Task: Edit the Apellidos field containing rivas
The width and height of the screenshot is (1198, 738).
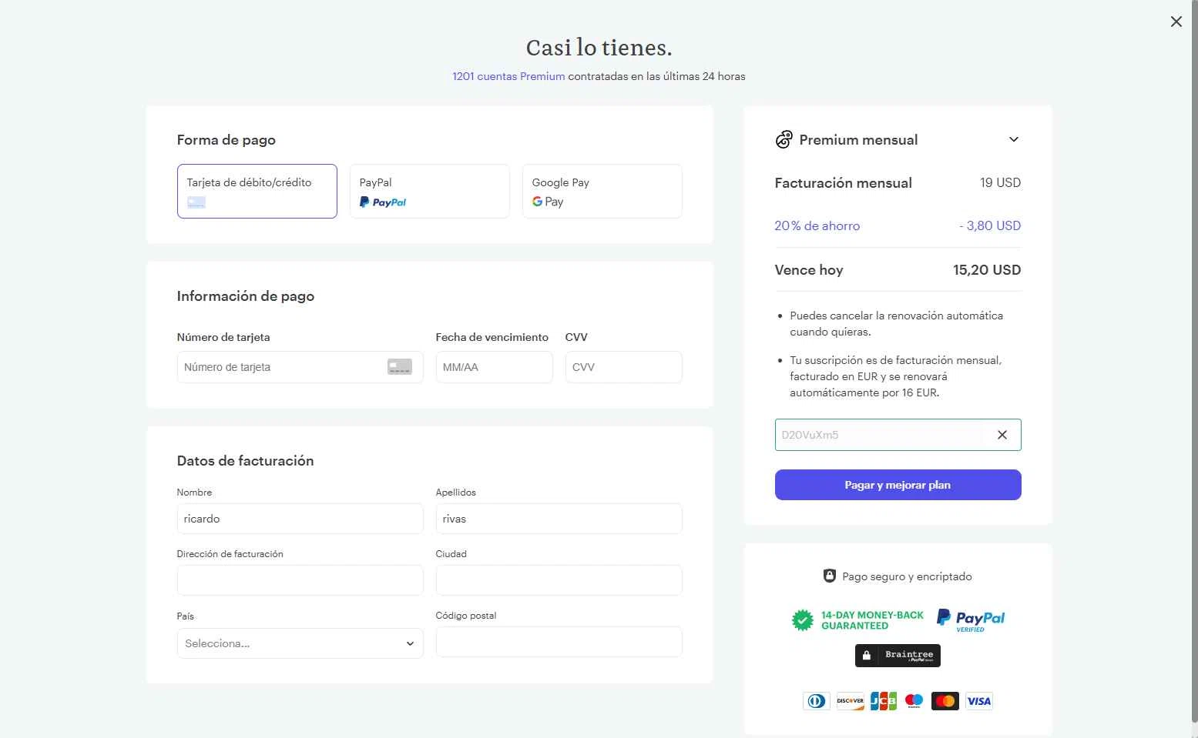Action: (x=559, y=519)
